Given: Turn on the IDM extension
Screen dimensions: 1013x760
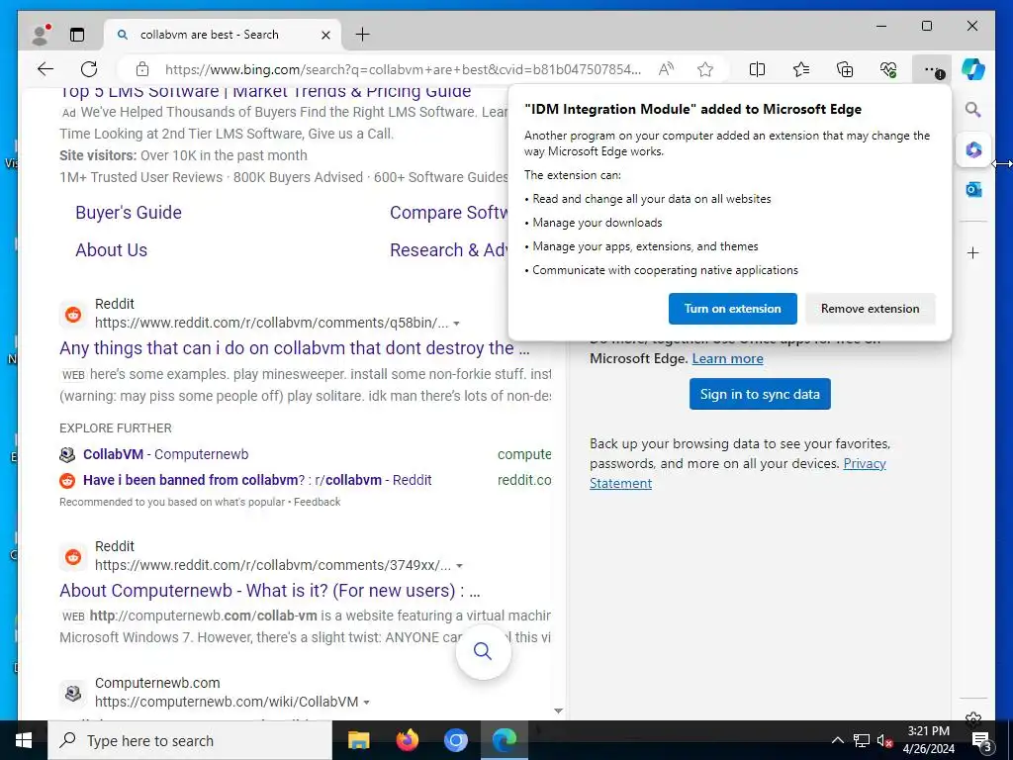Looking at the screenshot, I should [x=733, y=309].
